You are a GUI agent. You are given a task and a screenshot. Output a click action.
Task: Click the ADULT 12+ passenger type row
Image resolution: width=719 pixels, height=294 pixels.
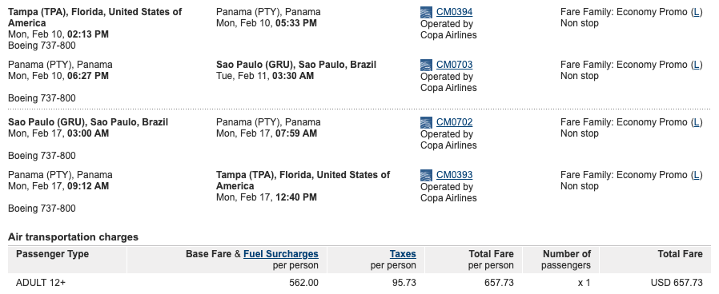coord(359,283)
